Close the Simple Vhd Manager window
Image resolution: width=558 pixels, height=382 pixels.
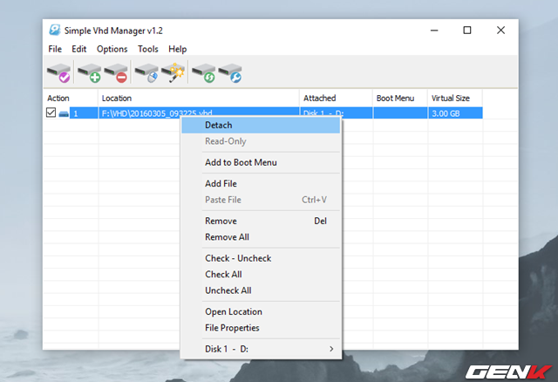[500, 31]
